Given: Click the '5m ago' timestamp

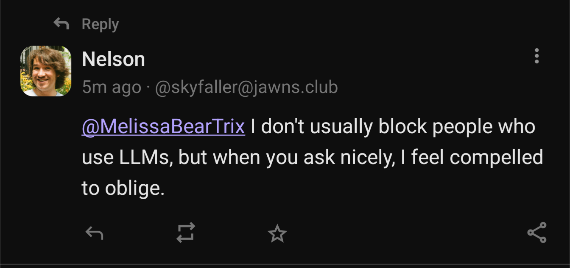Looking at the screenshot, I should (x=111, y=88).
